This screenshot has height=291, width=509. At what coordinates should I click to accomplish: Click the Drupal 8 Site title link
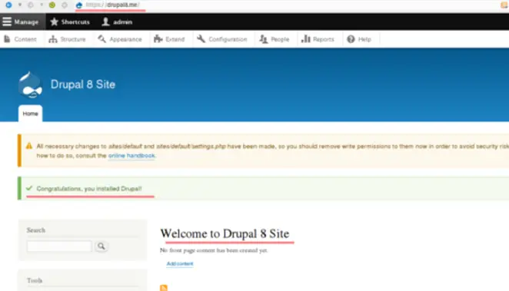[83, 84]
